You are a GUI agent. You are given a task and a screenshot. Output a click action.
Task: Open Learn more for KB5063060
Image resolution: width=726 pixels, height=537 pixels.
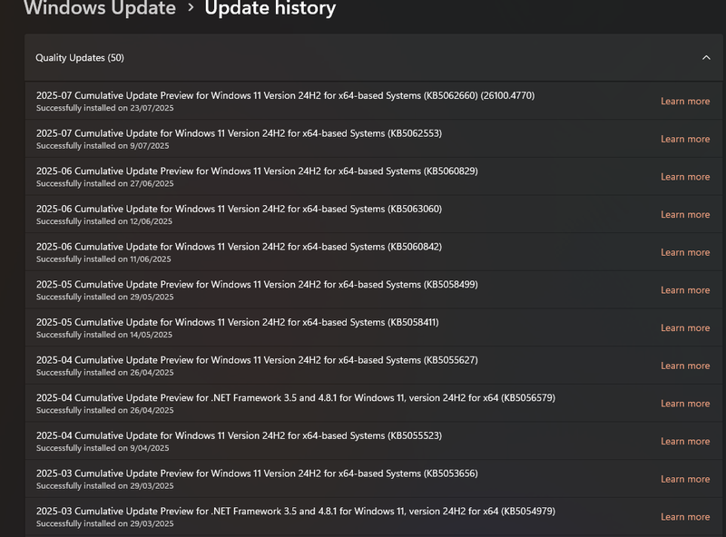(685, 215)
